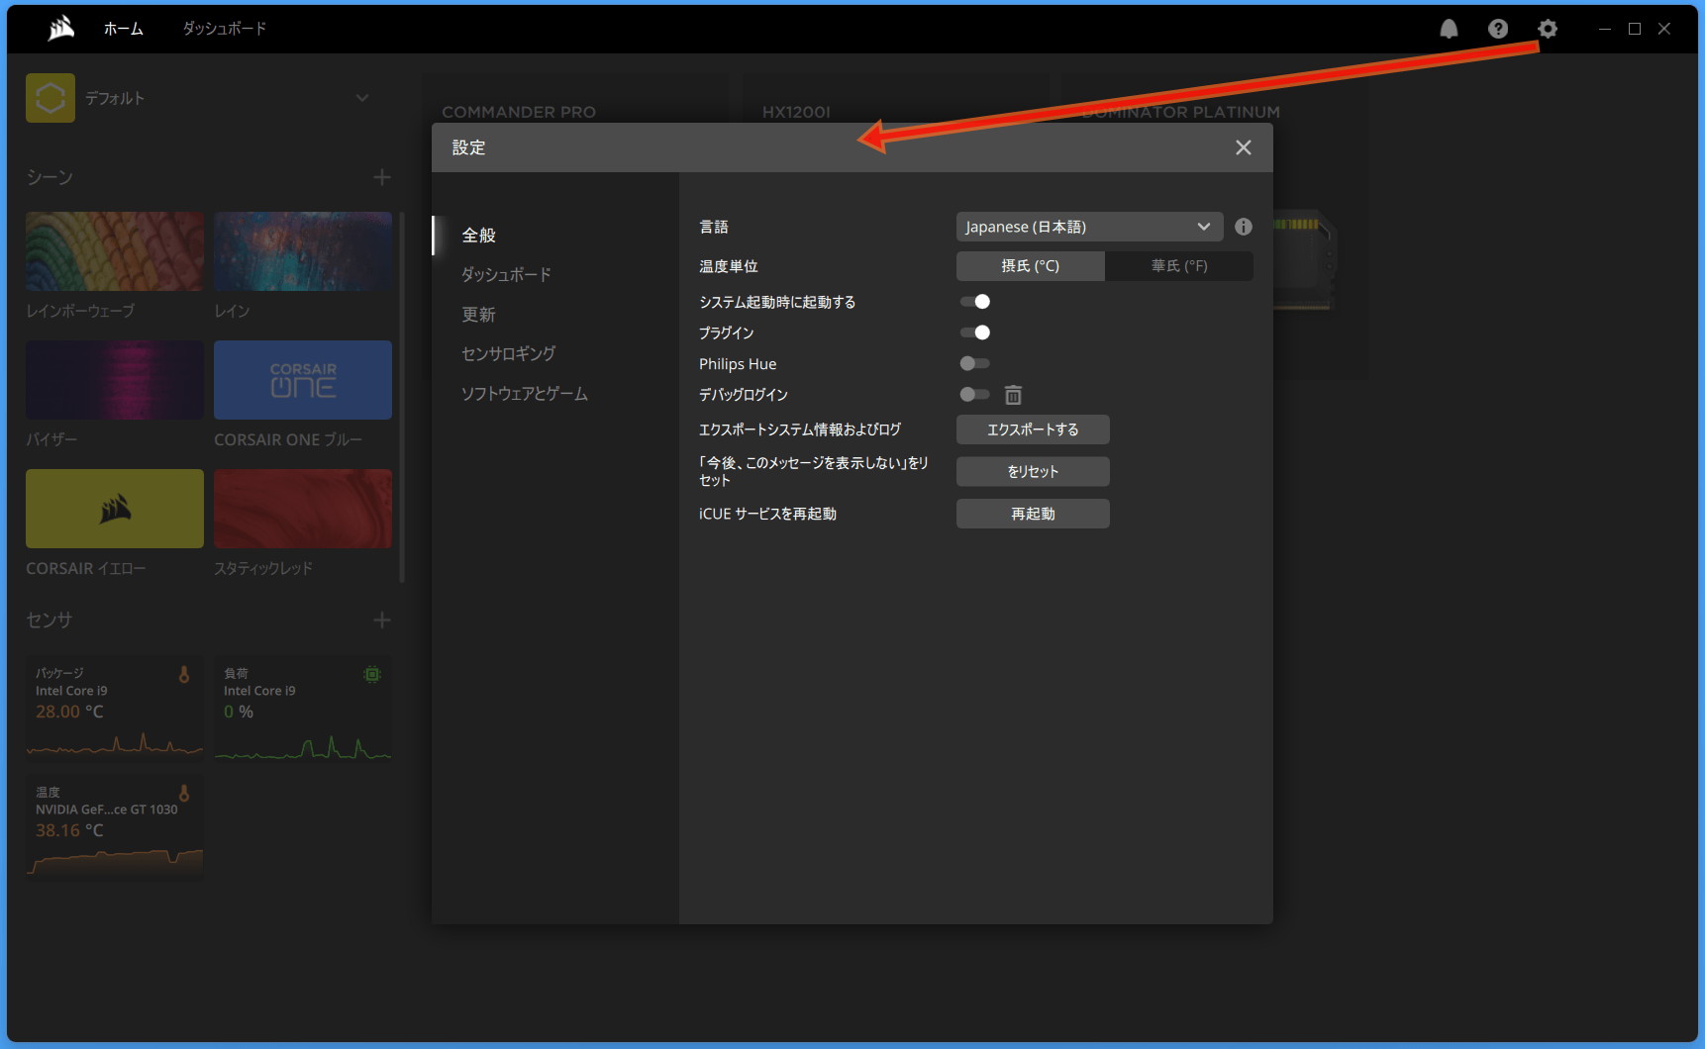This screenshot has height=1049, width=1705.
Task: Click the センサ section heading
Action: (x=49, y=620)
